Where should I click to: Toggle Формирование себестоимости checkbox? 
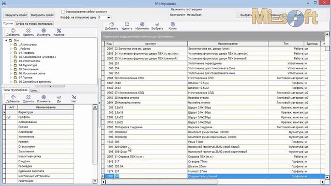63,12
